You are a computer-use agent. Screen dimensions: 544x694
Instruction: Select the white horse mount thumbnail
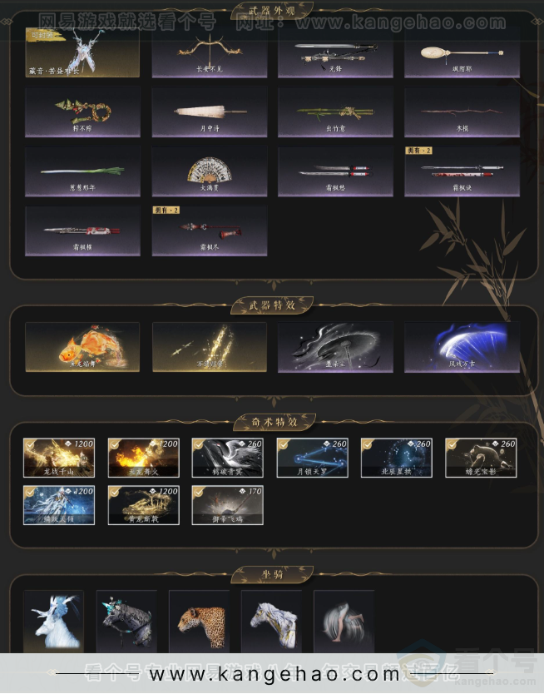pos(271,621)
